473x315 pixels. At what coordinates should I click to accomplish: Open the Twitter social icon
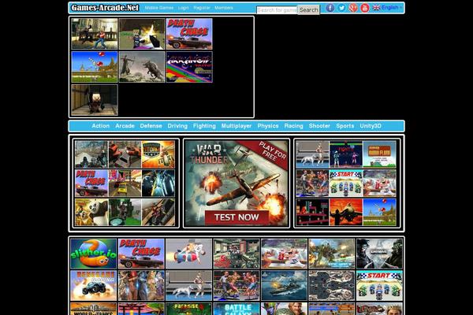click(341, 8)
